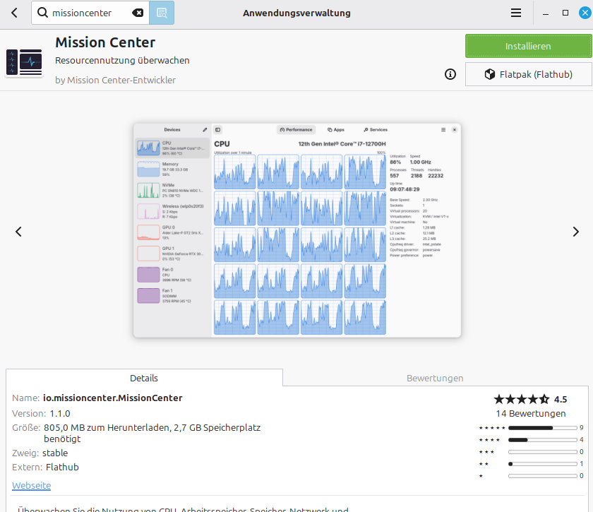Open the Webseite link
Viewport: 593px width, 512px height.
pyautogui.click(x=31, y=485)
